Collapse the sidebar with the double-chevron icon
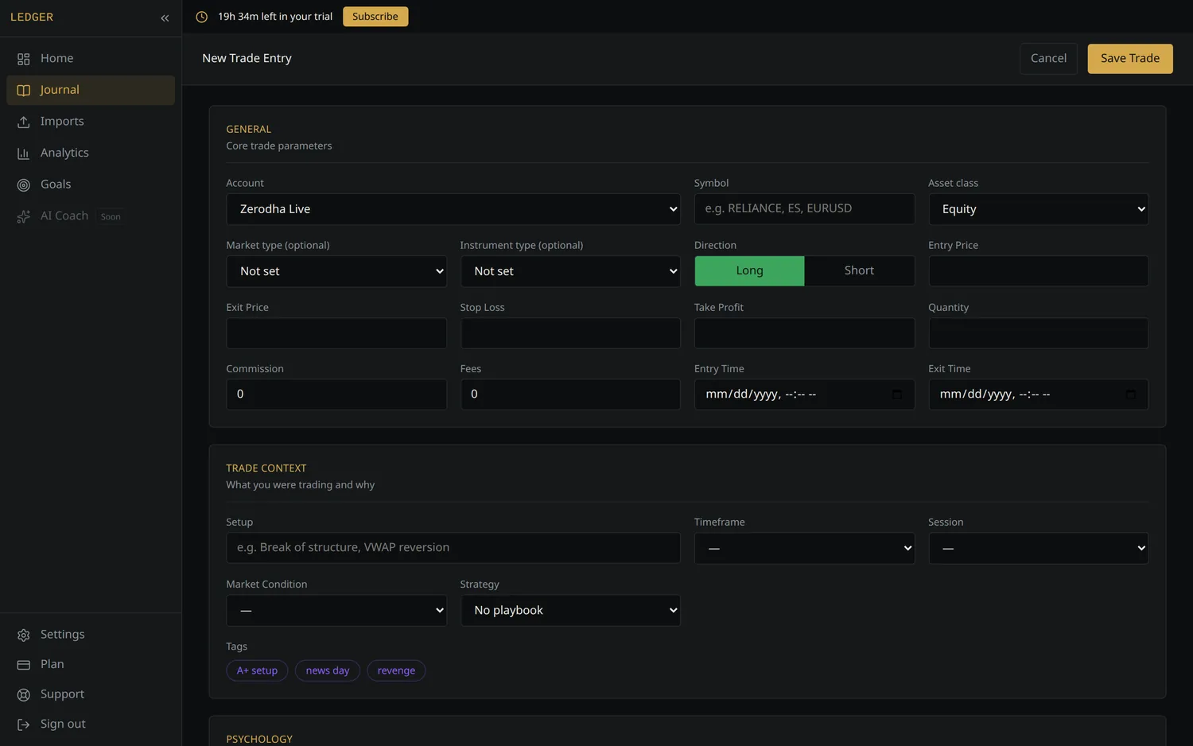 pos(165,17)
